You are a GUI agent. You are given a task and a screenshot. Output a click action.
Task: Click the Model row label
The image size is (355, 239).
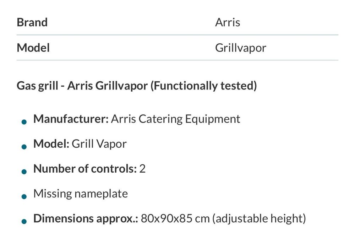click(33, 48)
